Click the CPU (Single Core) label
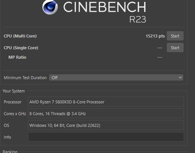The height and width of the screenshot is (153, 195). click(21, 48)
